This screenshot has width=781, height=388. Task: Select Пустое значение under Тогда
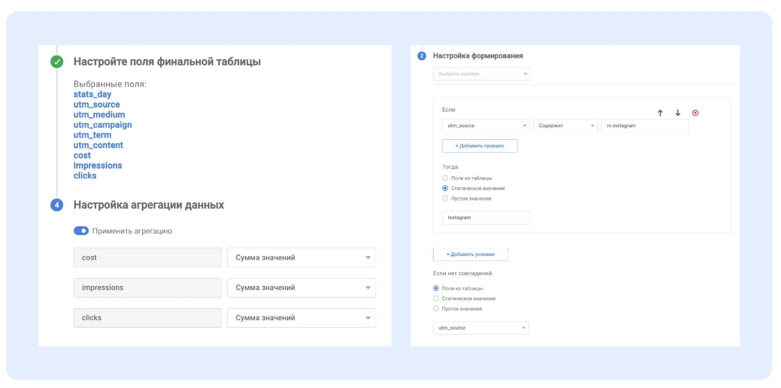[445, 199]
